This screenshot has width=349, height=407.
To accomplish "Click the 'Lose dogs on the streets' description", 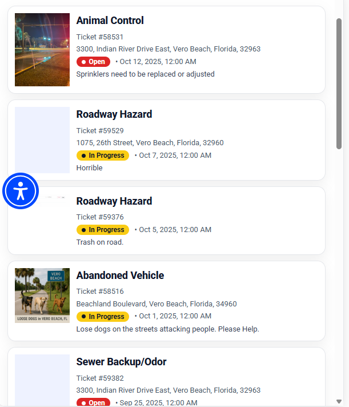I will (167, 329).
